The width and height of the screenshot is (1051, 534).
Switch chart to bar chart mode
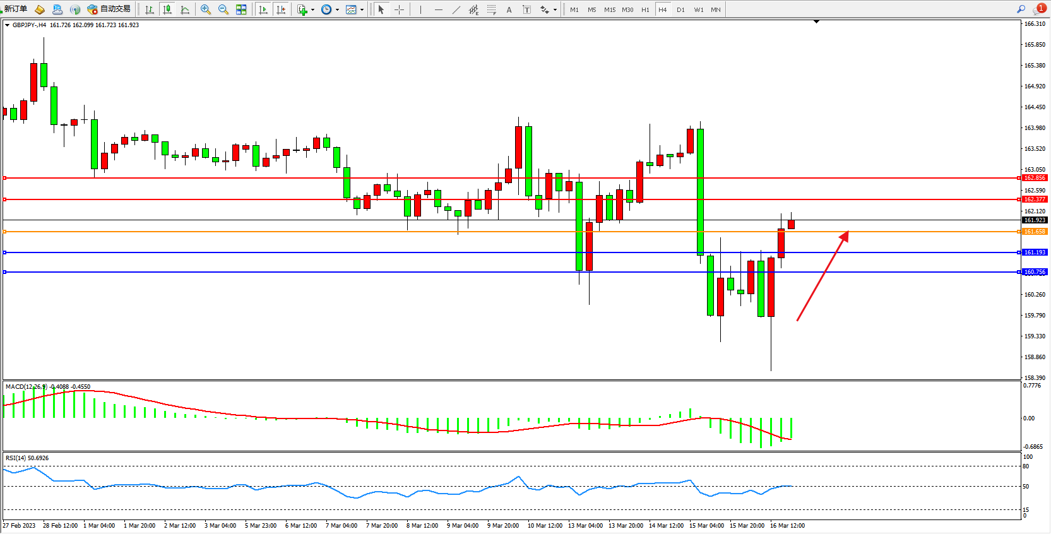click(150, 9)
